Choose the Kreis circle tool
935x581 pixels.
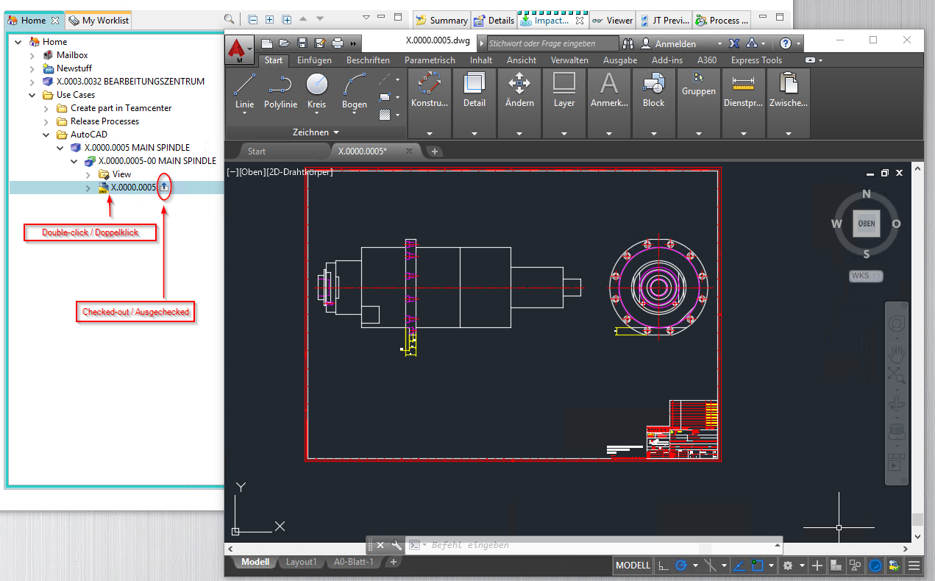point(316,90)
